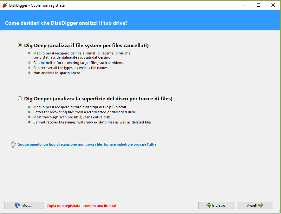Screen dimensions: 281x214
Task: Close the DiskDigger window
Action: [273, 5]
